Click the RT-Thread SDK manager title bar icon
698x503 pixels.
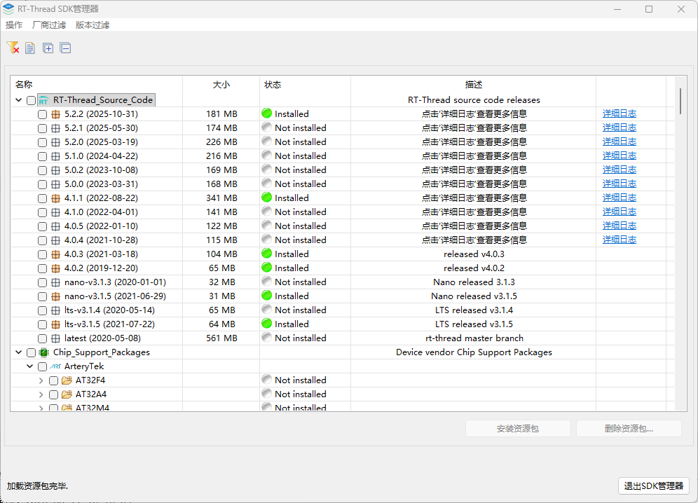(x=8, y=8)
